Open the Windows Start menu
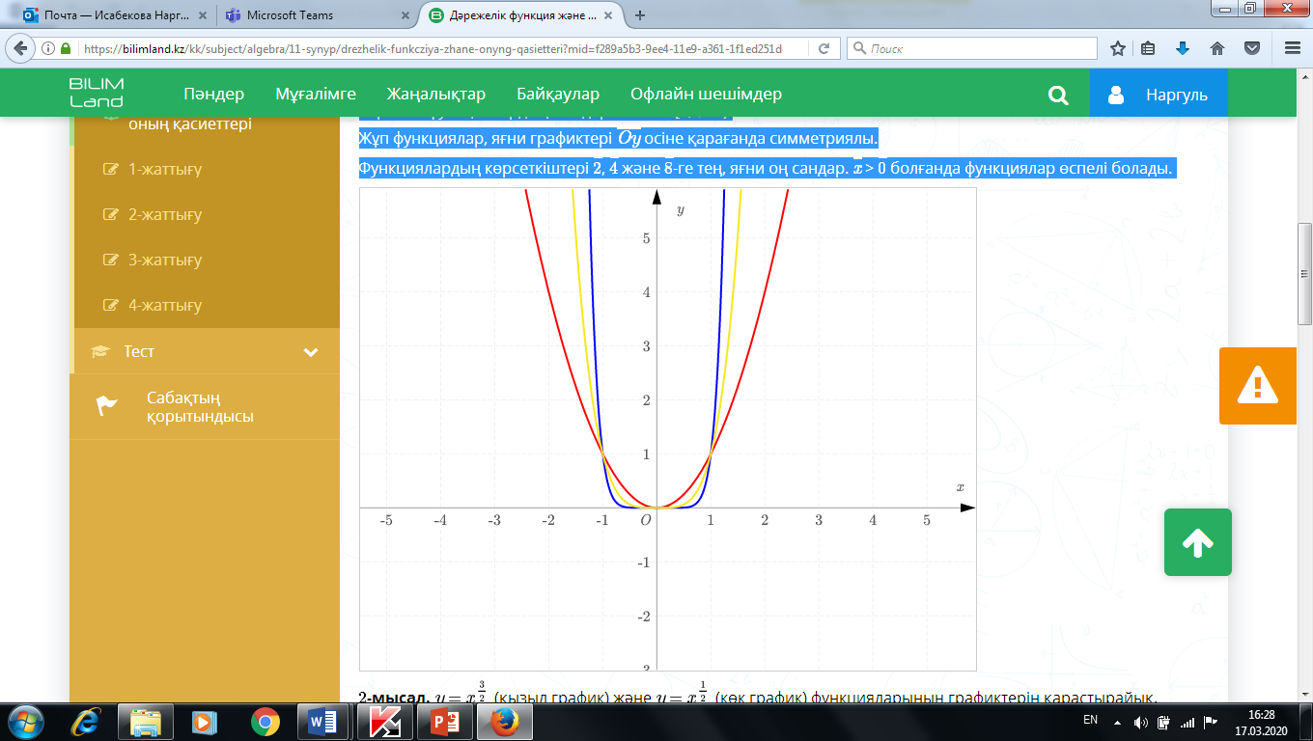 25,722
